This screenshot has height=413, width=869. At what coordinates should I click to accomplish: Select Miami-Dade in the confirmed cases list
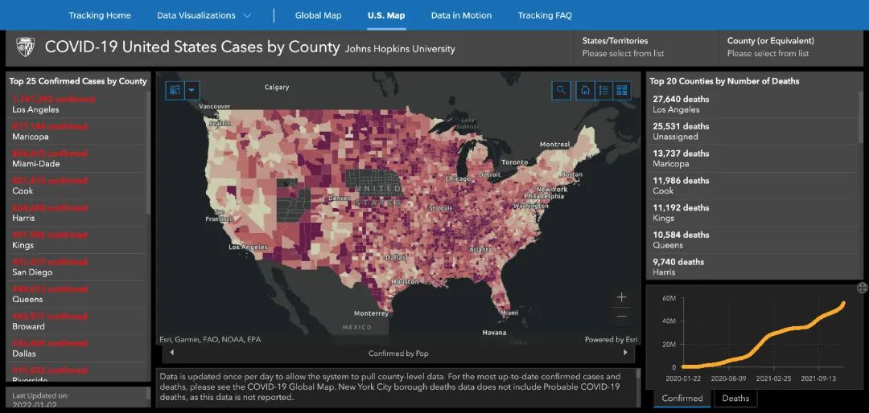point(76,159)
